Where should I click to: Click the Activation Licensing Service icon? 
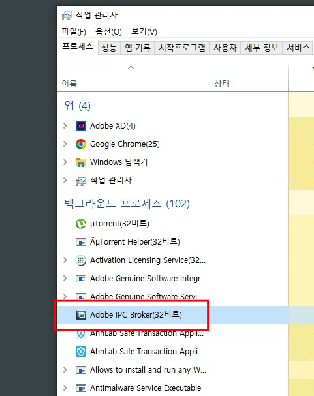(81, 260)
